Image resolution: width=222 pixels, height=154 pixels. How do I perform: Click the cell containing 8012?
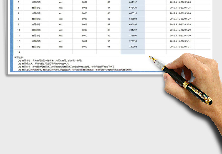click(85, 47)
